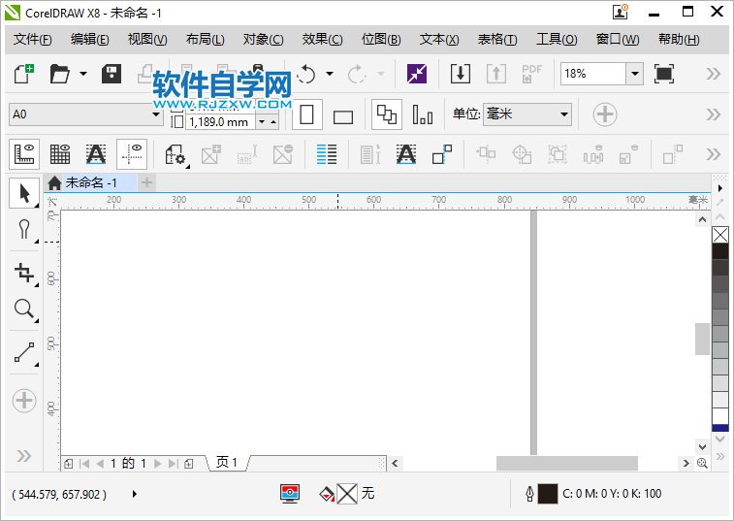Toggle guidelines display icon

click(132, 154)
